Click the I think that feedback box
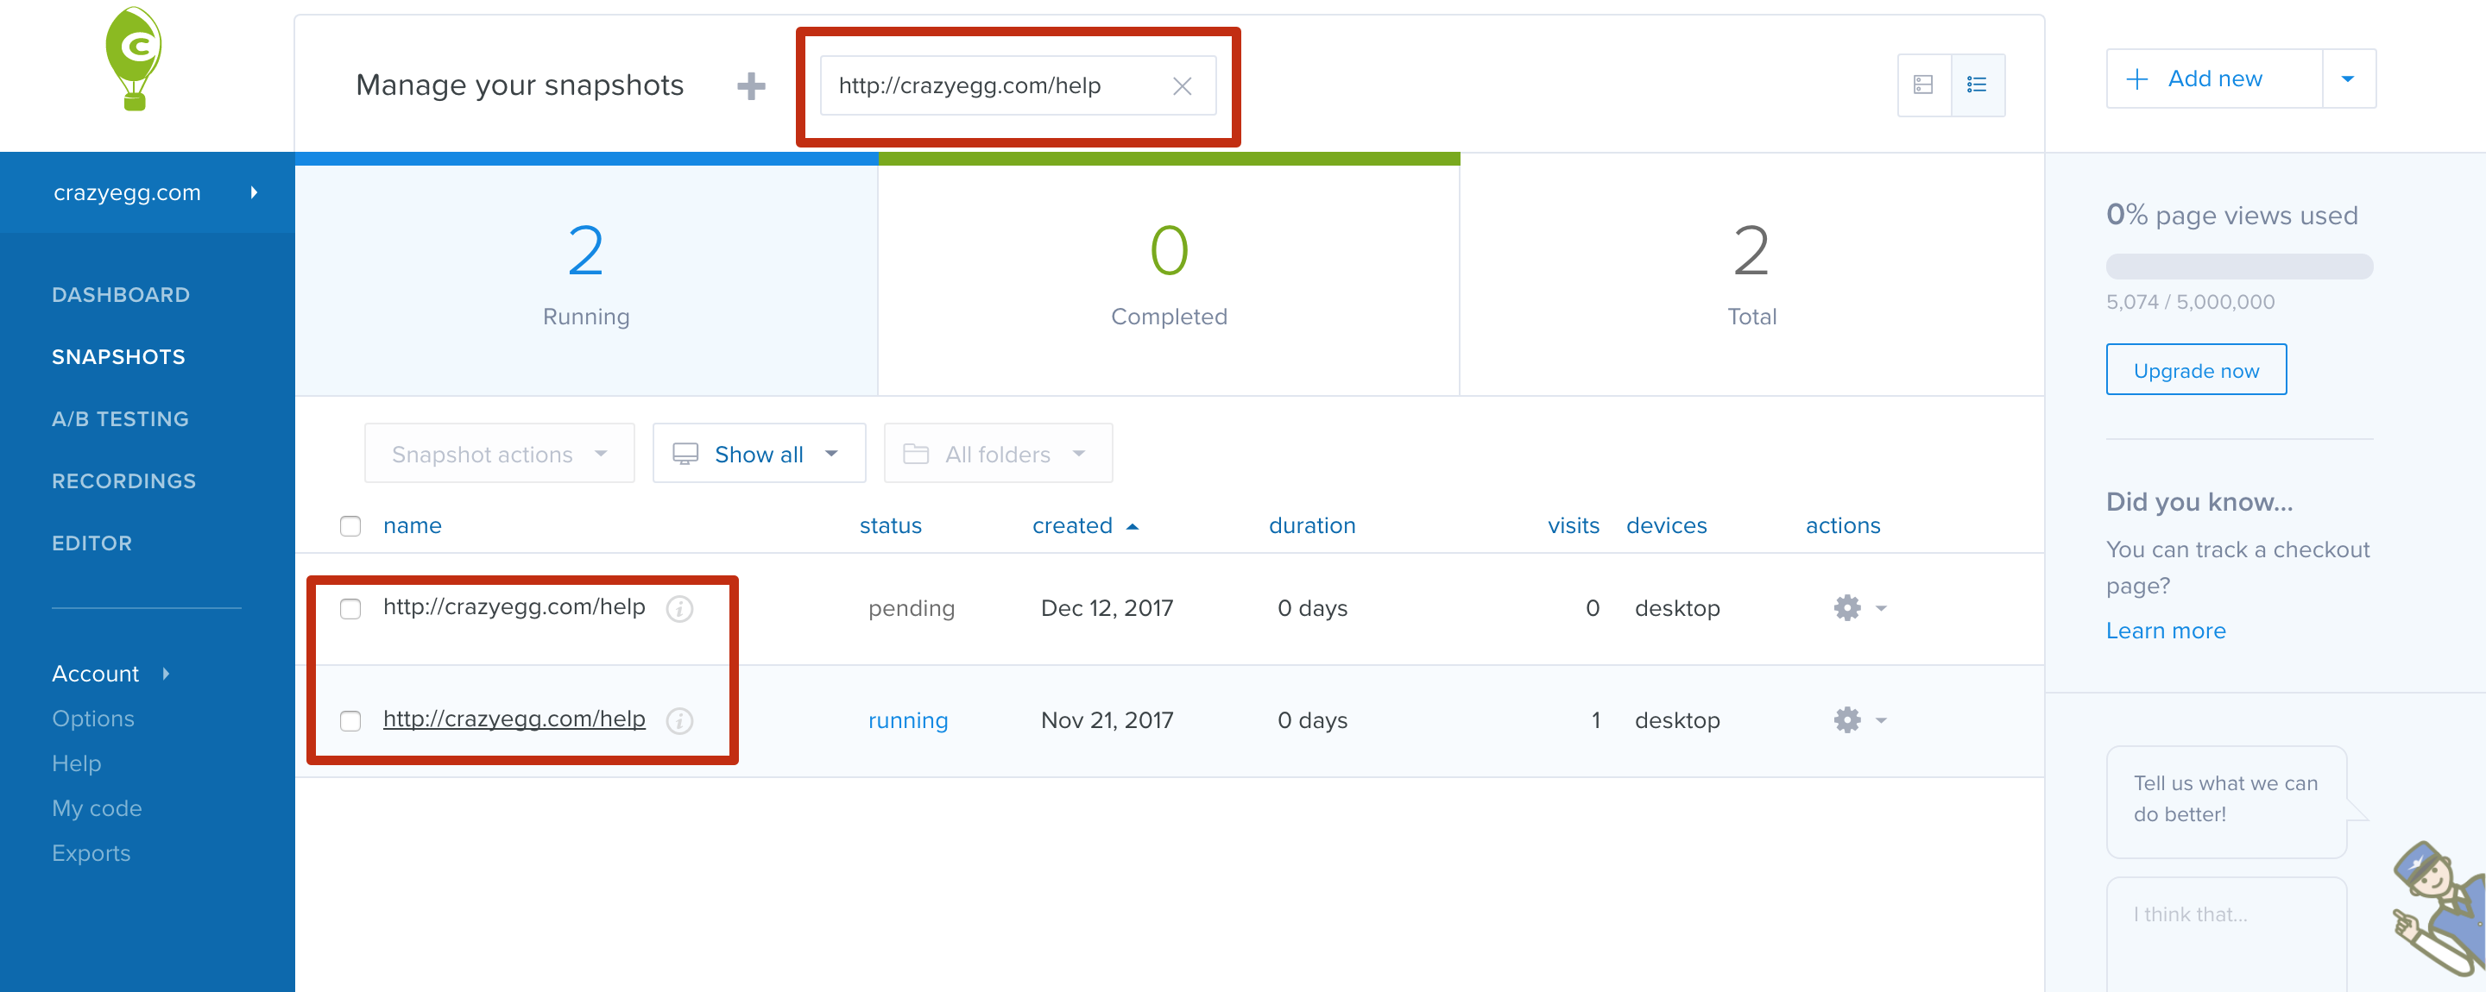 [x=2226, y=933]
